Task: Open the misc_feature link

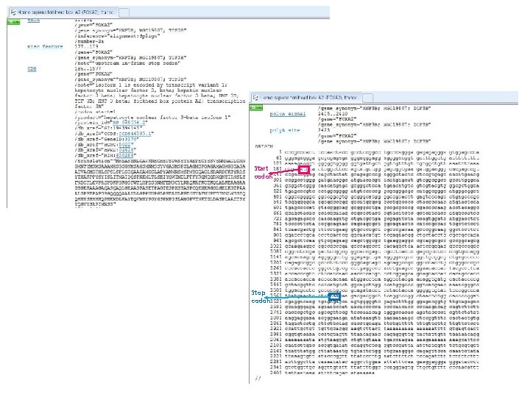Action: click(x=45, y=46)
